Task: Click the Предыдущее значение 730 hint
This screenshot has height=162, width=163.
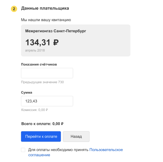Action: click(42, 82)
